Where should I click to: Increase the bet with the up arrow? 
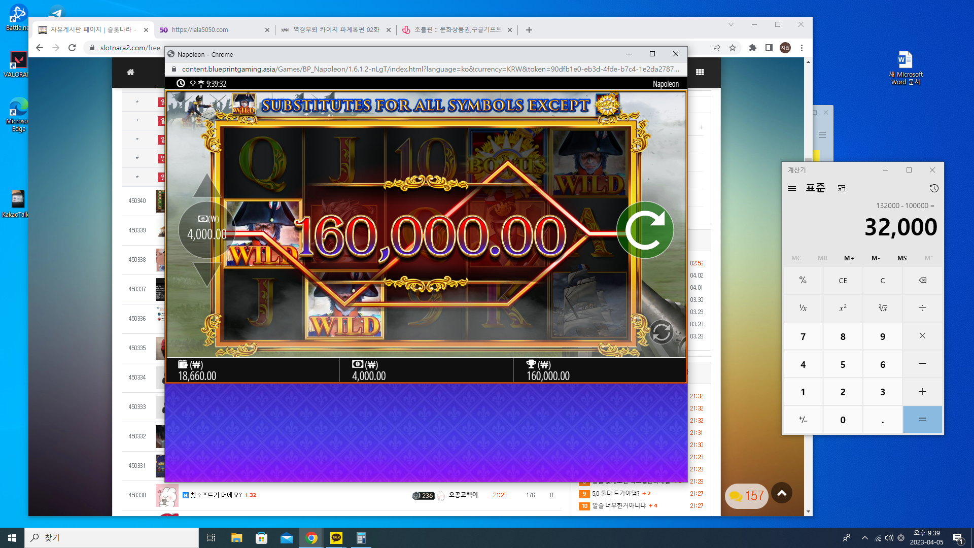[x=206, y=185]
